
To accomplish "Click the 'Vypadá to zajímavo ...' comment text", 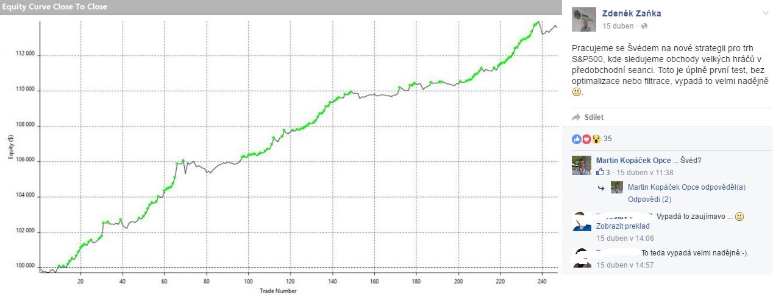I will coord(693,217).
